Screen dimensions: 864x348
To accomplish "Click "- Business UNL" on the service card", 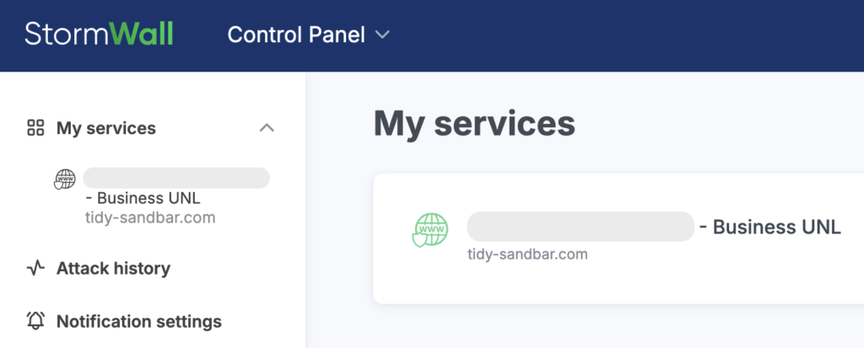I will tap(769, 227).
